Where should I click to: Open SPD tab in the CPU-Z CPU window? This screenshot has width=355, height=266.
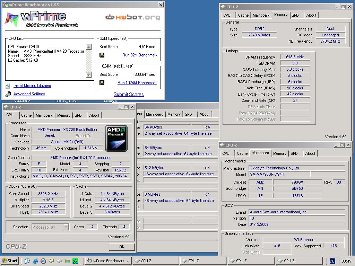(x=78, y=115)
